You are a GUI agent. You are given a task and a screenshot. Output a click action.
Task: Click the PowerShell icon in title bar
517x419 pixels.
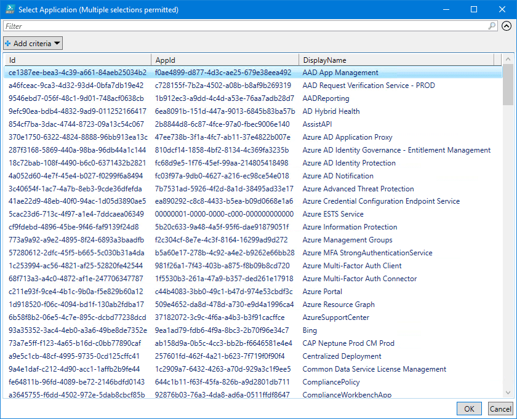[x=9, y=9]
